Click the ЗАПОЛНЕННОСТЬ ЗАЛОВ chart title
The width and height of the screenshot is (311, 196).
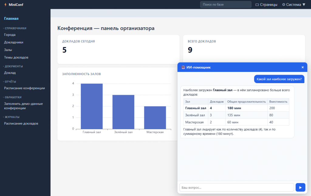click(x=81, y=74)
